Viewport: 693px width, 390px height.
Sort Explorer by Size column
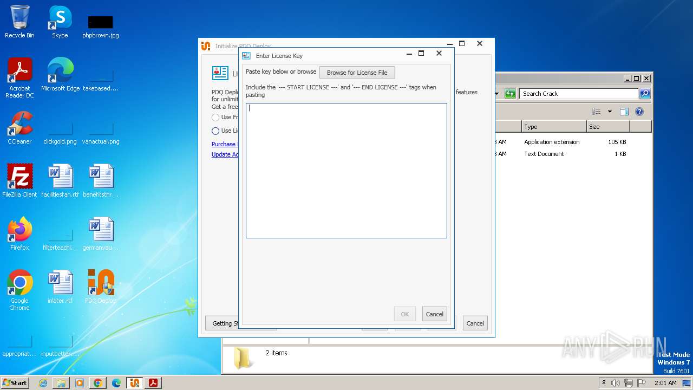[608, 127]
